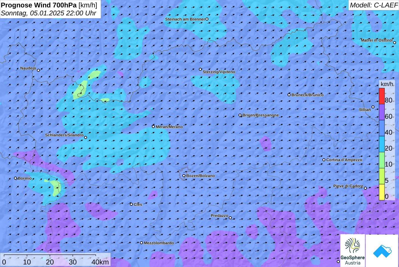Viewport: 399px width, 267px height.
Task: Select the Nauders location marker dot
Action: tap(38, 70)
